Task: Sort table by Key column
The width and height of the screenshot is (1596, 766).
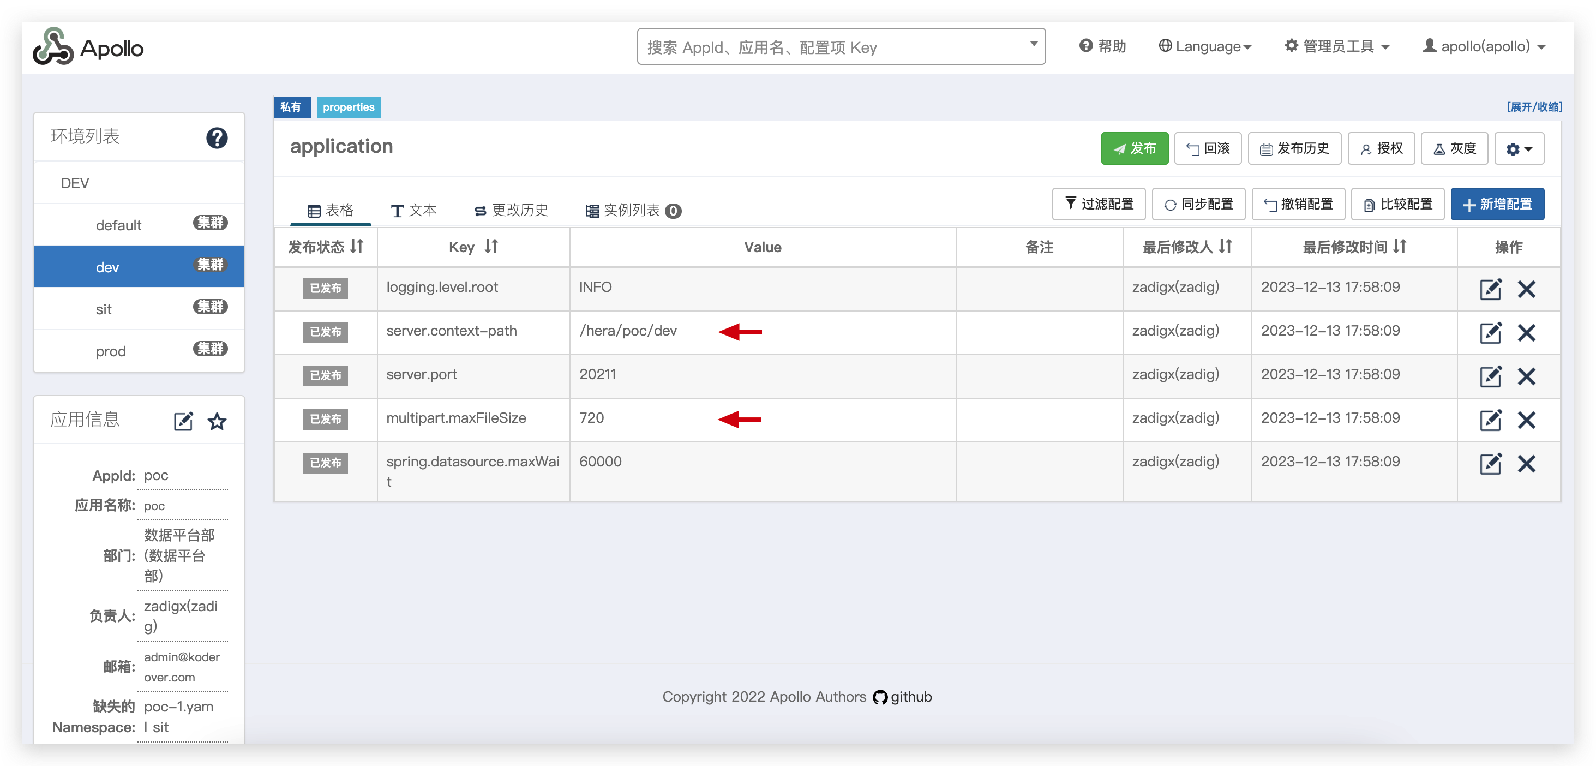Action: tap(491, 247)
